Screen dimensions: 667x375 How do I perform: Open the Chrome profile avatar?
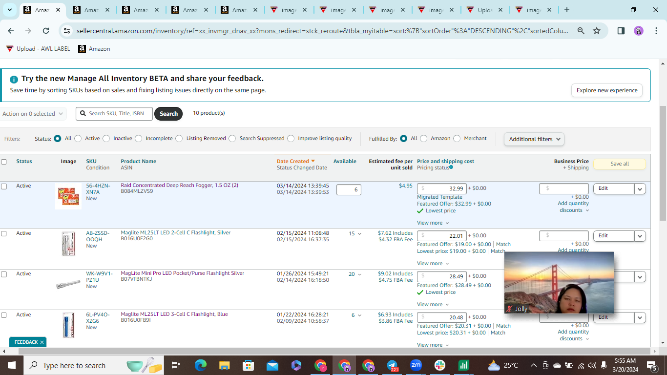coord(639,31)
